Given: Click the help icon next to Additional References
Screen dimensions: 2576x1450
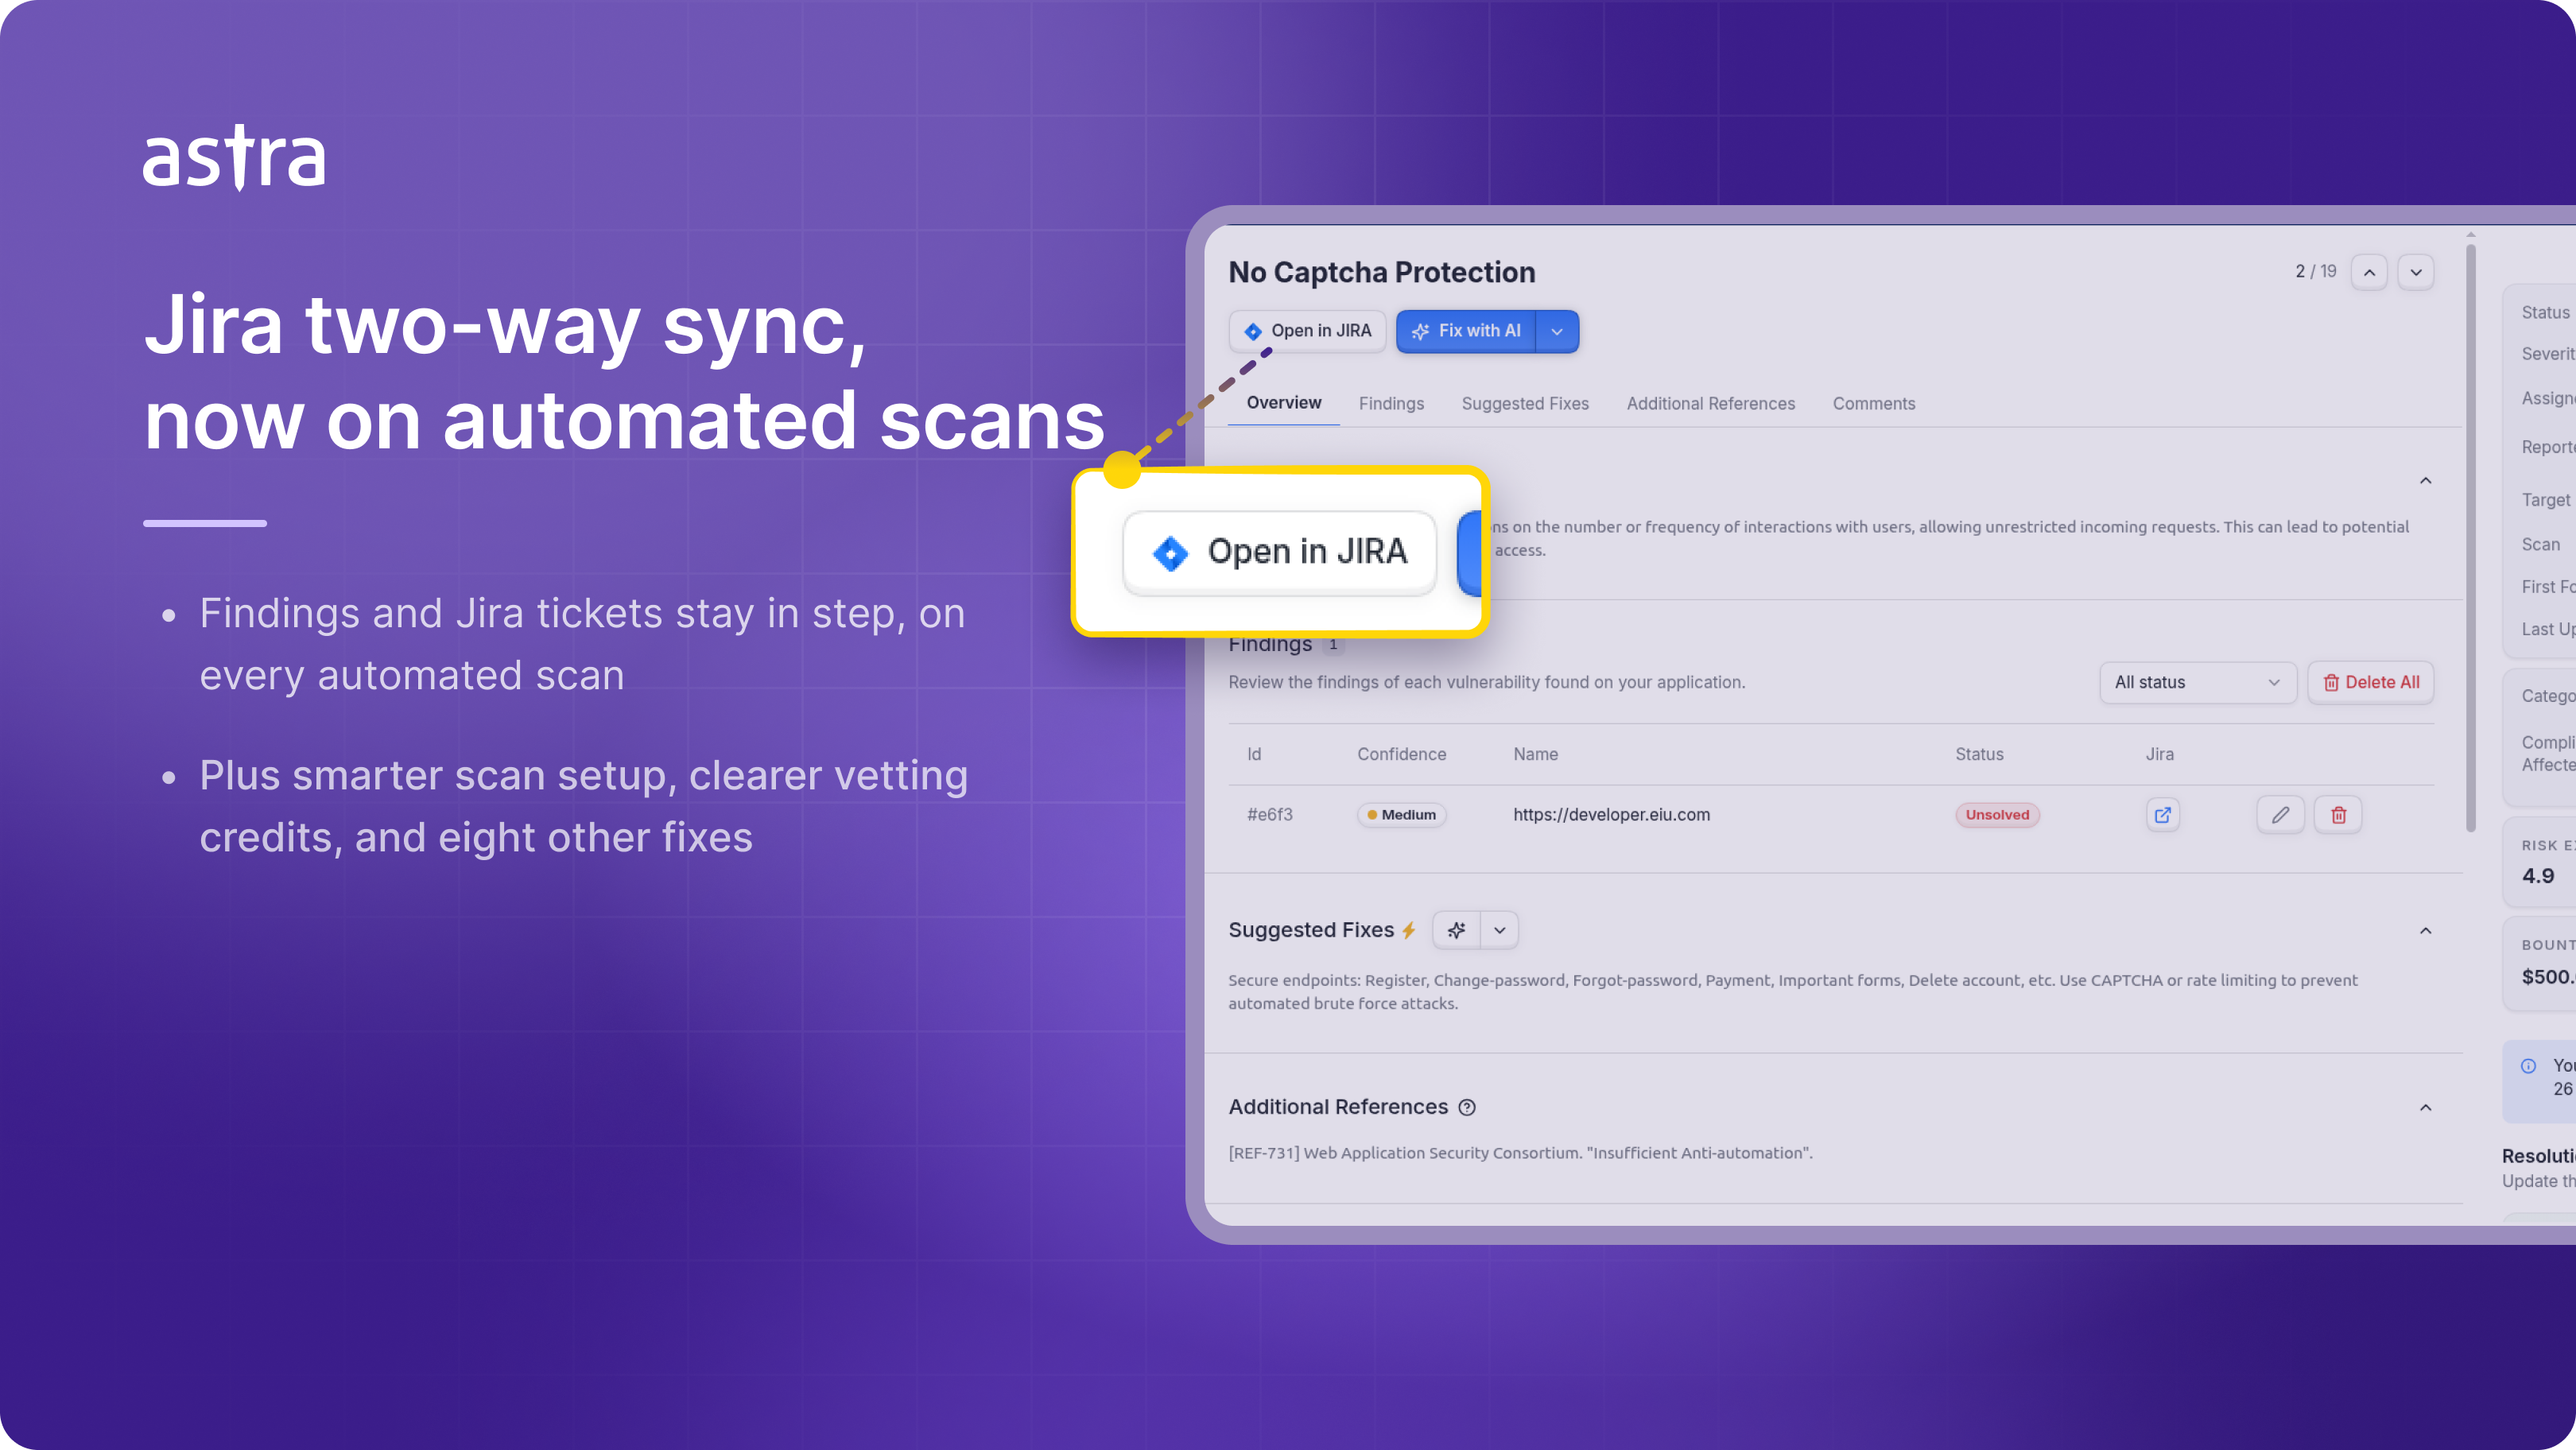Looking at the screenshot, I should click(x=1467, y=1107).
